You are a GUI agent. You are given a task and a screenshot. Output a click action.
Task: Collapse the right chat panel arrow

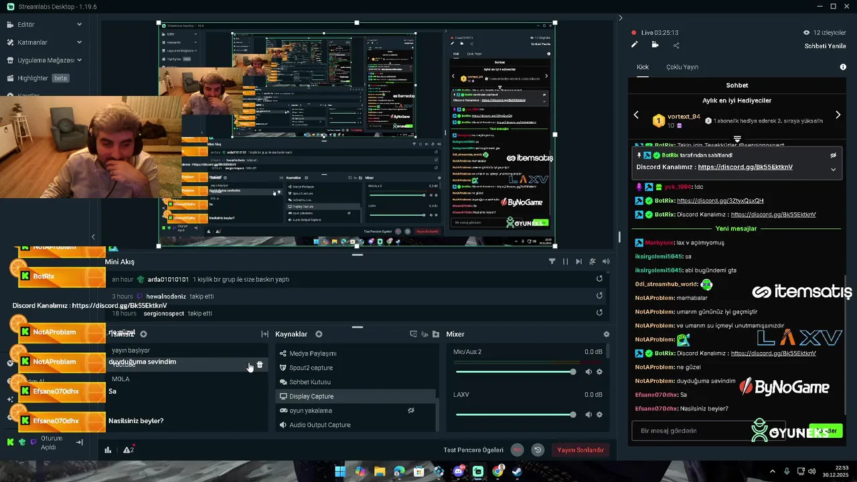(x=620, y=18)
